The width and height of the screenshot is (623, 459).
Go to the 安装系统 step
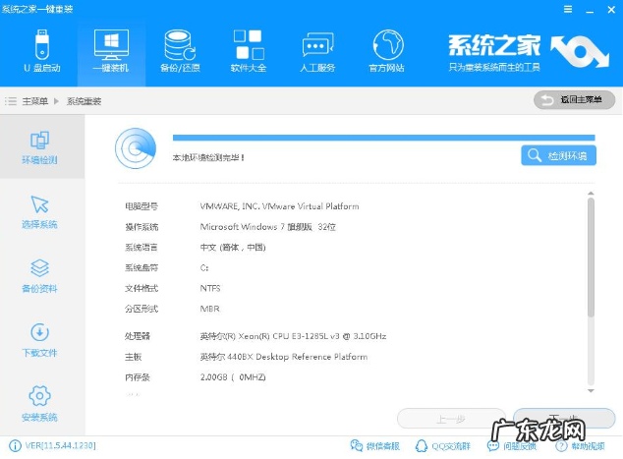pos(39,404)
